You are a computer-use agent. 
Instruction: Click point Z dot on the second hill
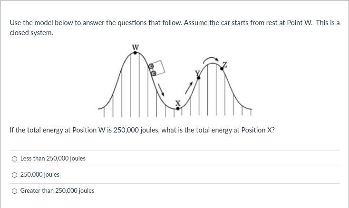coord(222,69)
